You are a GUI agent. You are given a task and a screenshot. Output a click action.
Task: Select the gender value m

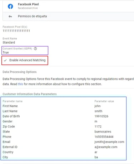(96, 121)
